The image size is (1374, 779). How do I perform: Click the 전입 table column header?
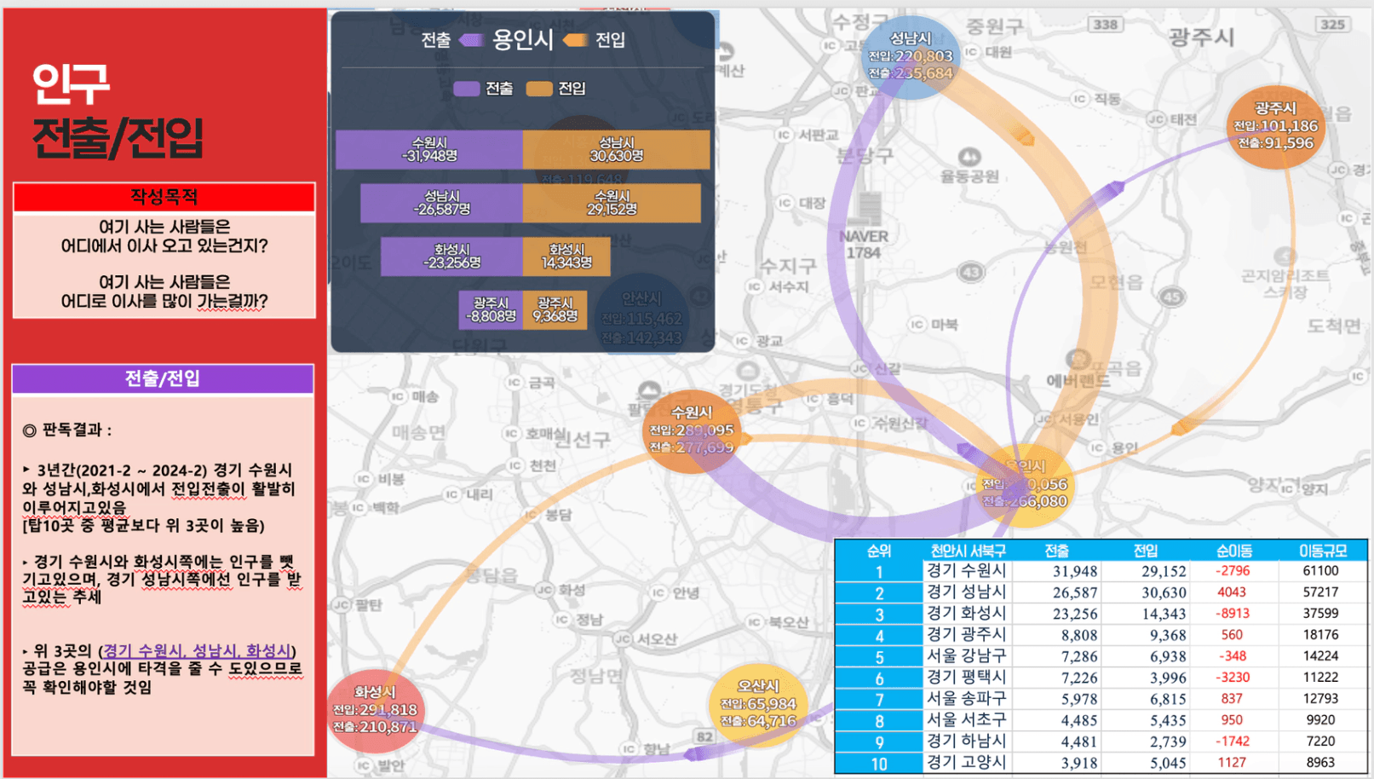pos(1146,551)
